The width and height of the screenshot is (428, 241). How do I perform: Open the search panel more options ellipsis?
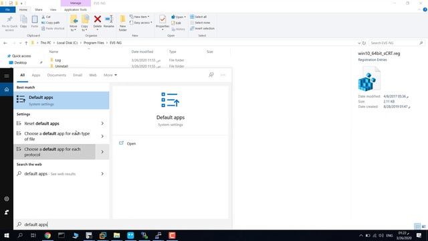click(x=223, y=75)
